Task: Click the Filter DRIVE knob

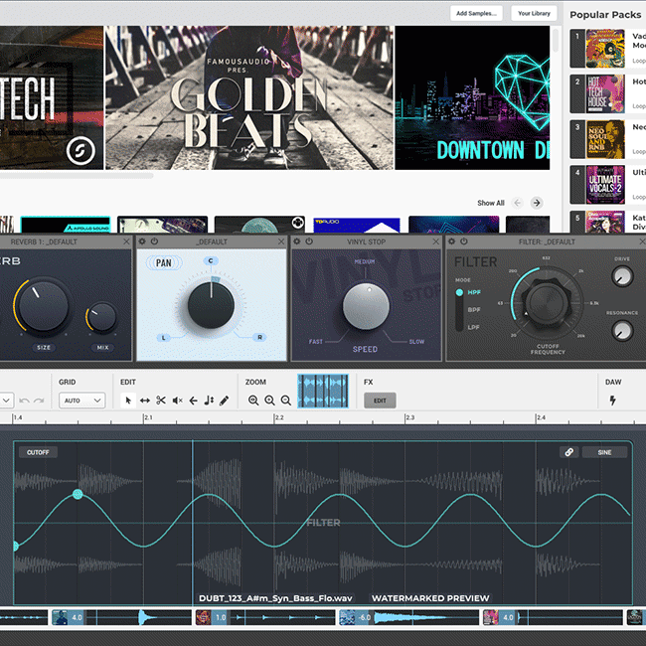Action: tap(622, 276)
